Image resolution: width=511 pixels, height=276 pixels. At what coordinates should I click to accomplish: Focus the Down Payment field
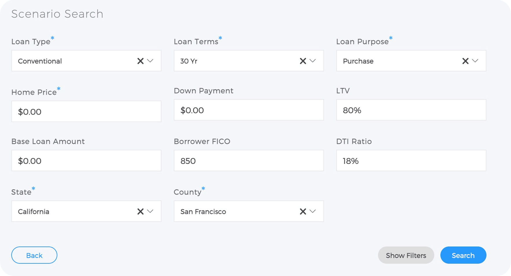click(249, 110)
